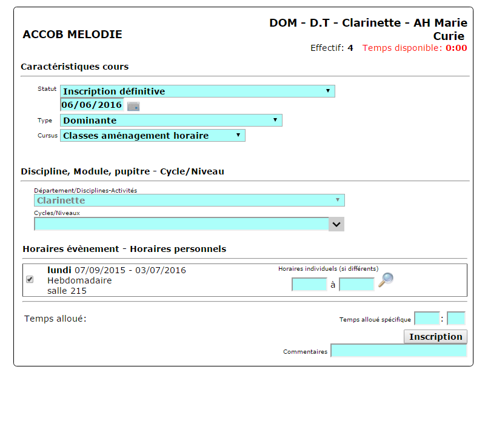Click the date field 06/06/2016
The image size is (485, 424).
pyautogui.click(x=92, y=105)
